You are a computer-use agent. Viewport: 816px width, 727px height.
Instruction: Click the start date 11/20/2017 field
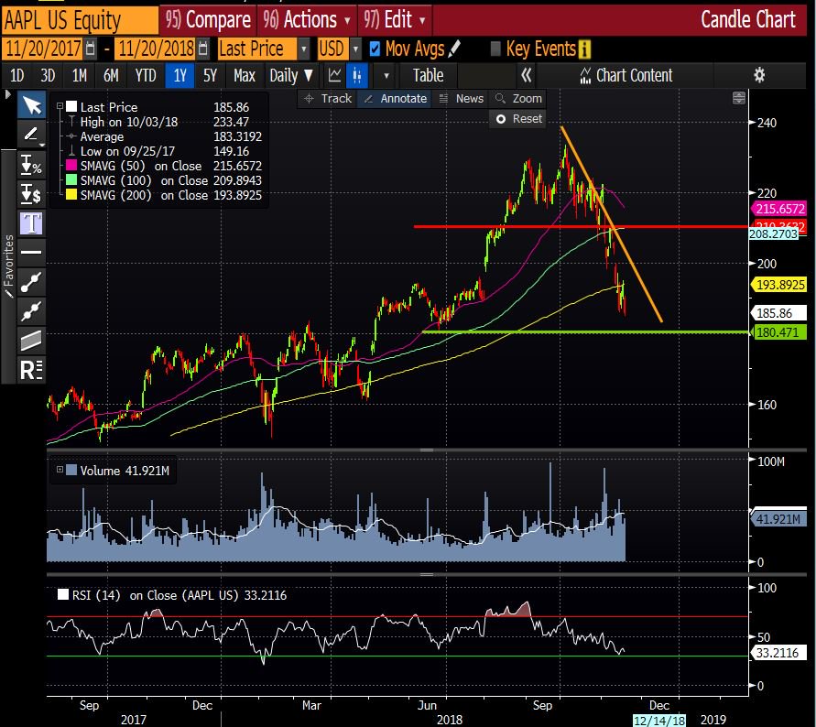(44, 49)
